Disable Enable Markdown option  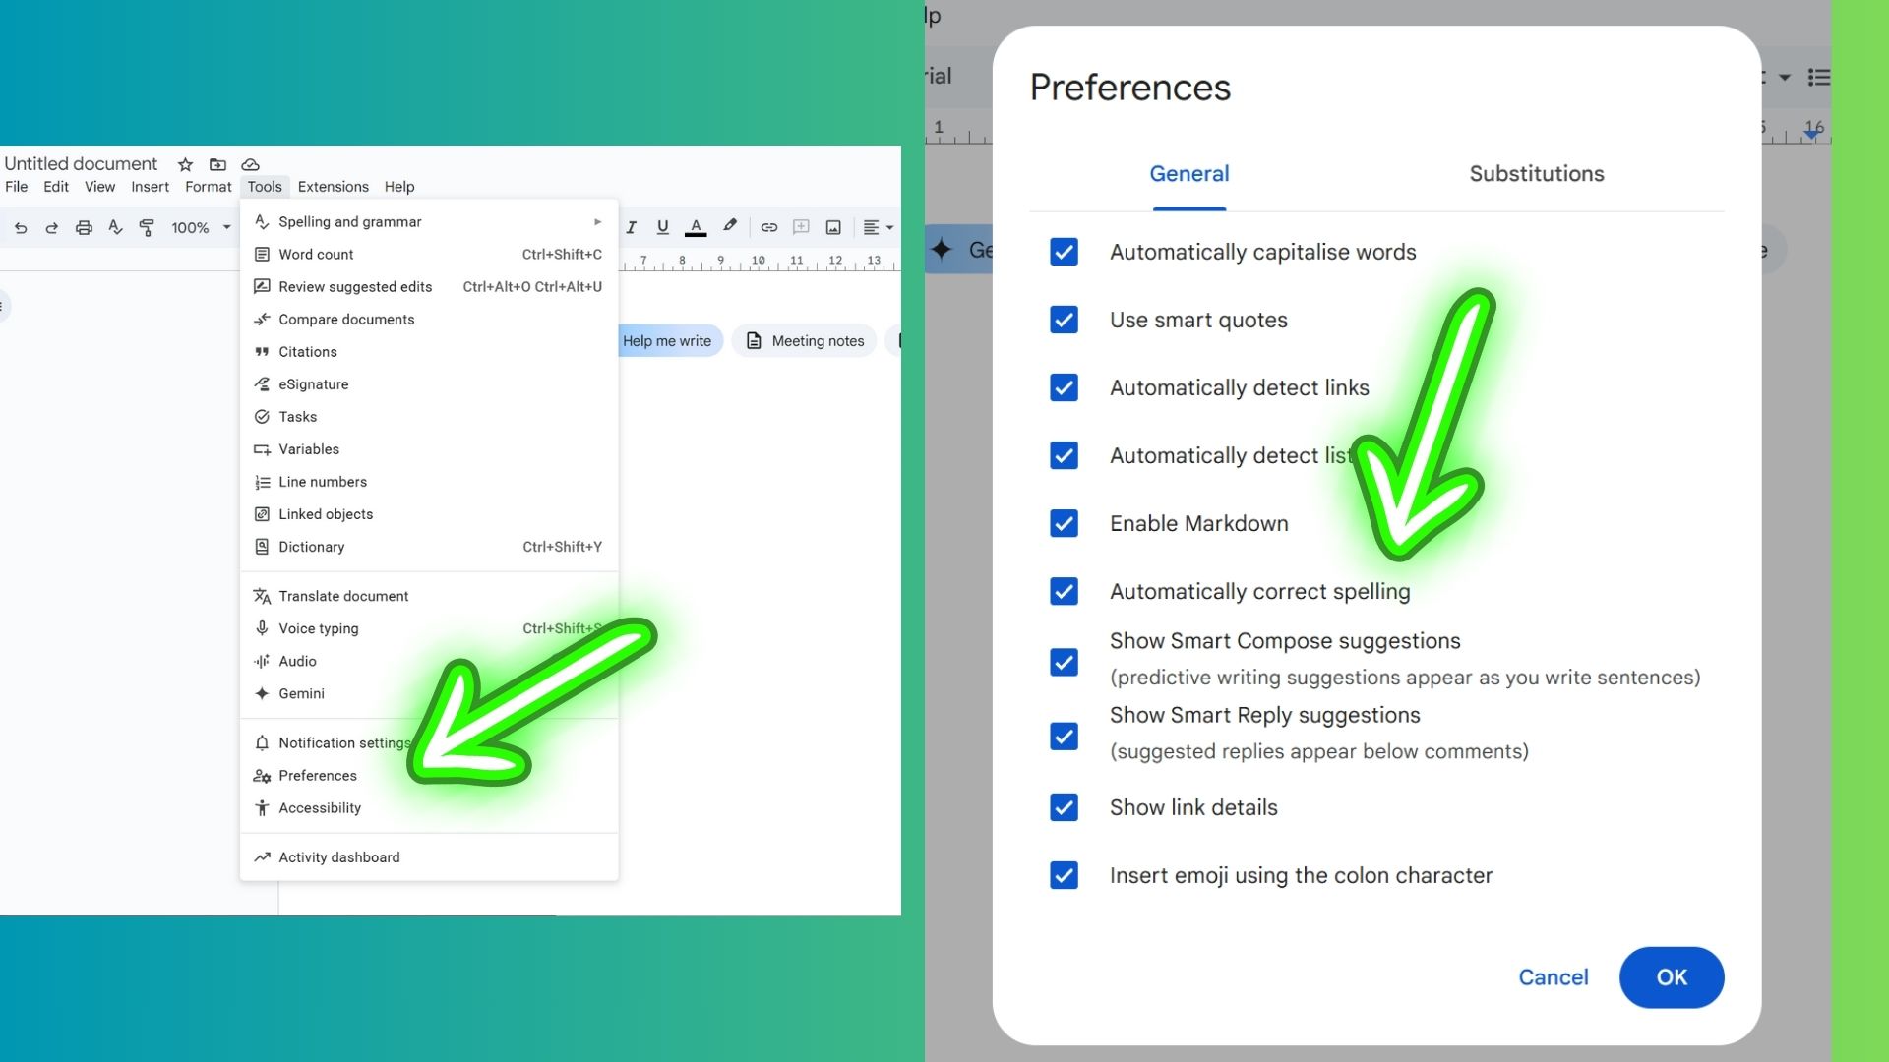coord(1064,523)
